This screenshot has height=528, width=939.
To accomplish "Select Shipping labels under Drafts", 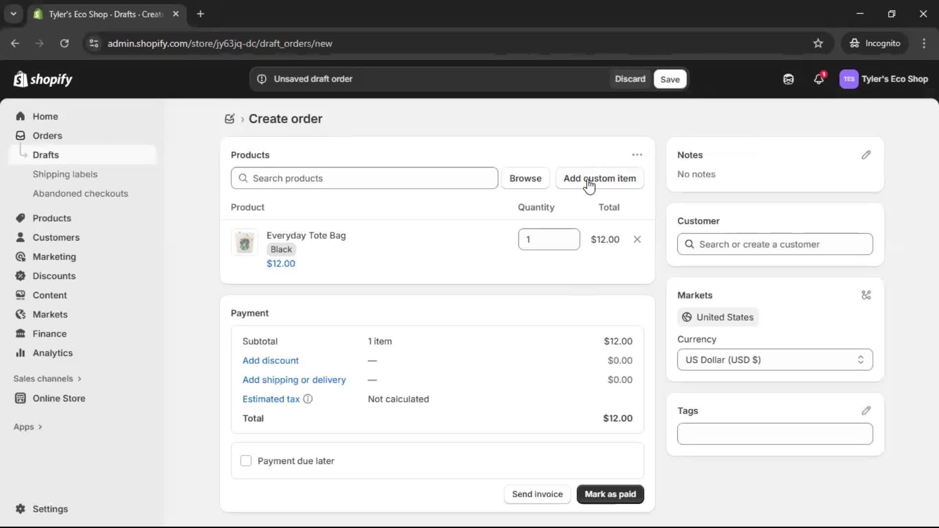I will coord(66,174).
